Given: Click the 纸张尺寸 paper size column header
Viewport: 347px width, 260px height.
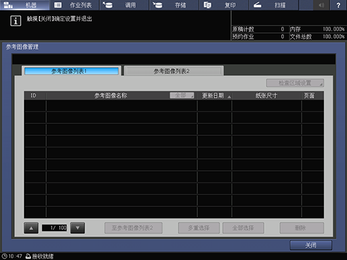Looking at the screenshot, I should [x=266, y=96].
